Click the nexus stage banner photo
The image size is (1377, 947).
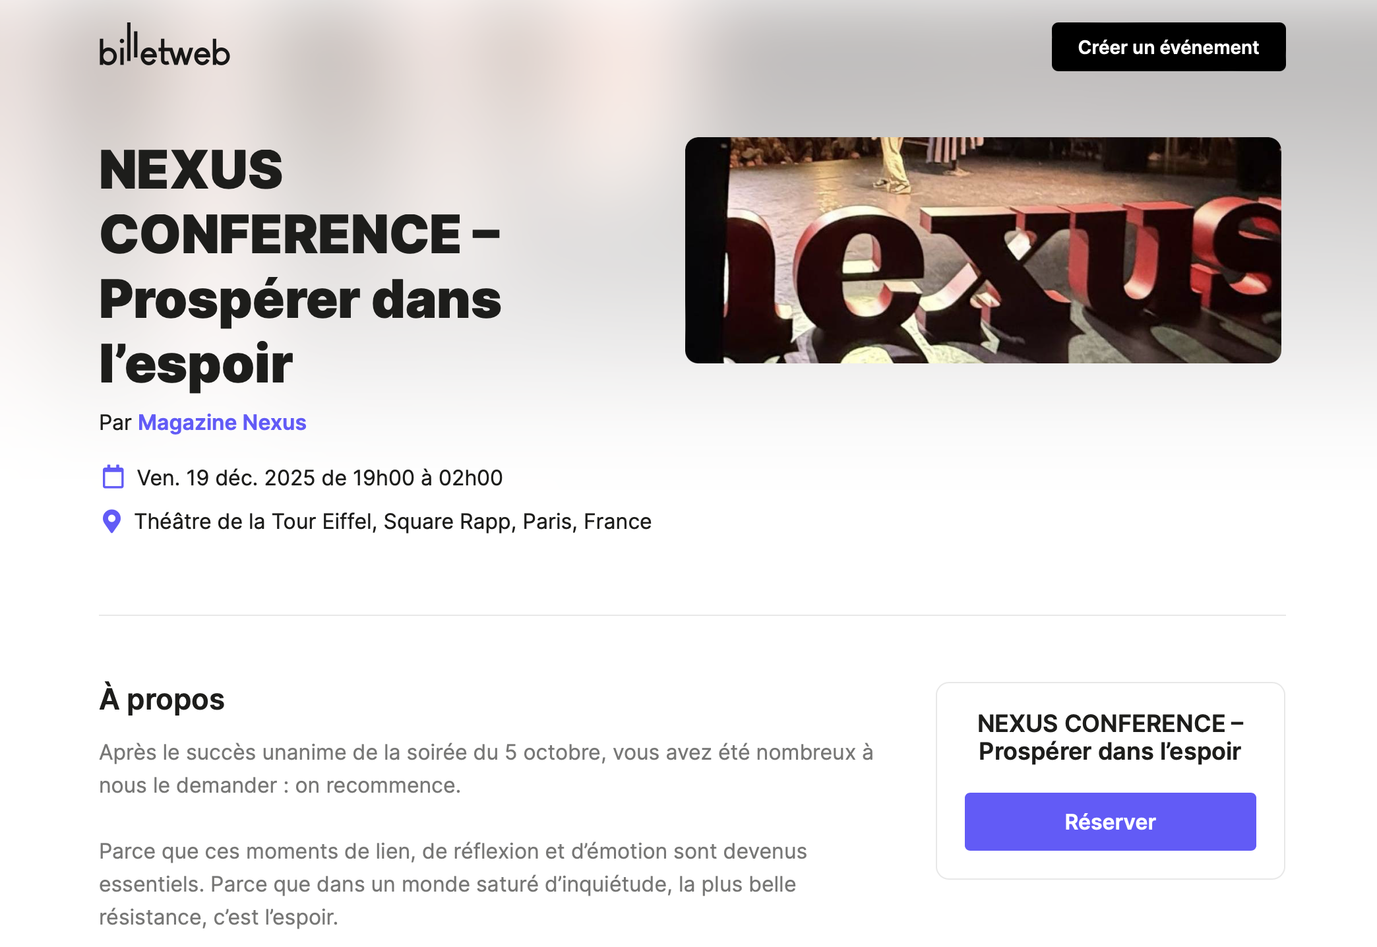tap(983, 250)
